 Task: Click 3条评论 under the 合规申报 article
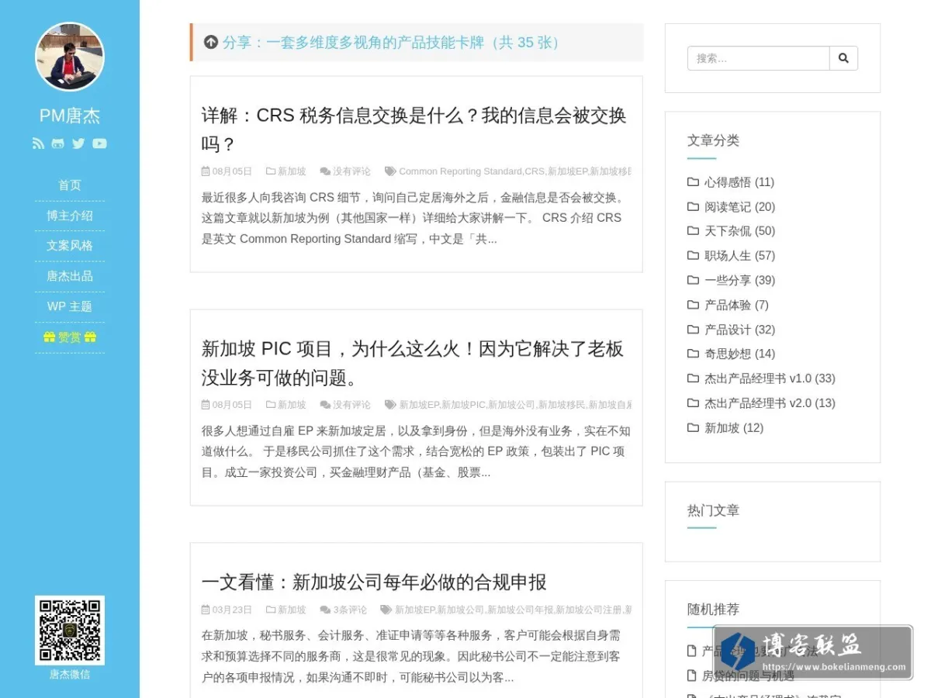(350, 610)
